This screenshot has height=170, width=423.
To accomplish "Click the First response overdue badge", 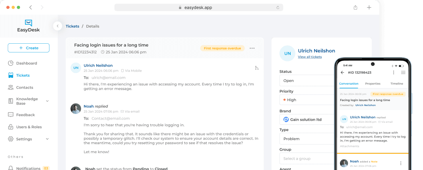I will (x=222, y=48).
